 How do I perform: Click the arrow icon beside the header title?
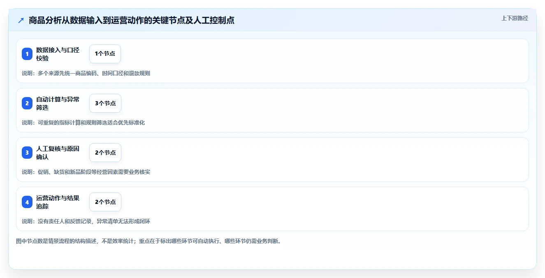21,20
